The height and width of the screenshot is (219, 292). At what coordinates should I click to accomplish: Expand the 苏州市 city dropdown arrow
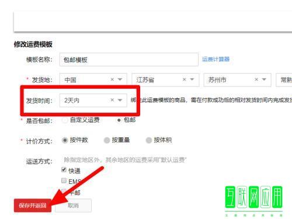pyautogui.click(x=264, y=79)
